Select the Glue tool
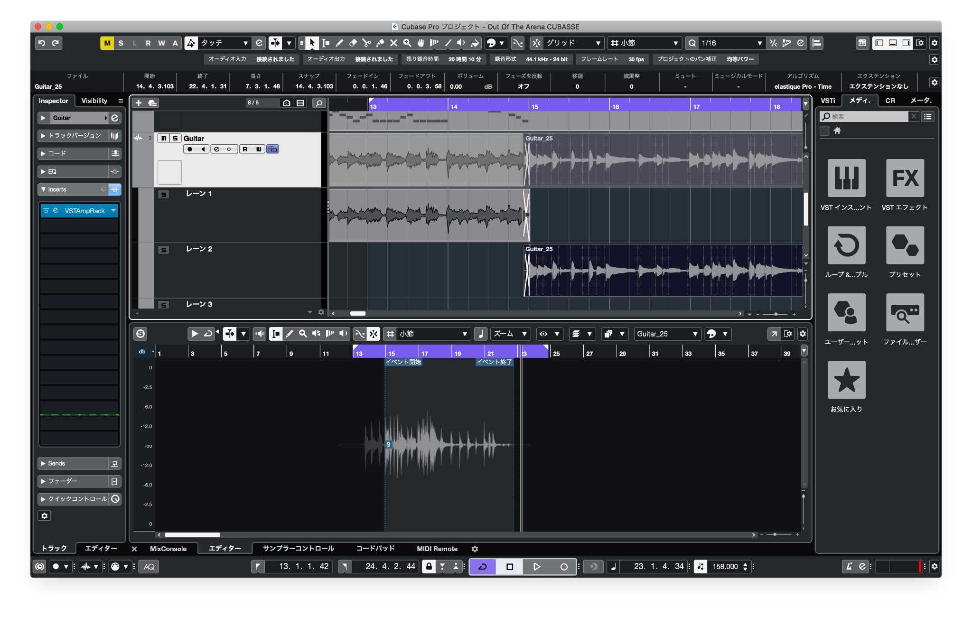 (x=380, y=43)
